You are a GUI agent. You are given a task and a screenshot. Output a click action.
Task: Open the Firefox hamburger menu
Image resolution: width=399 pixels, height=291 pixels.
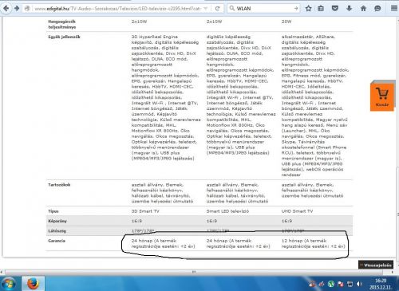click(x=394, y=9)
